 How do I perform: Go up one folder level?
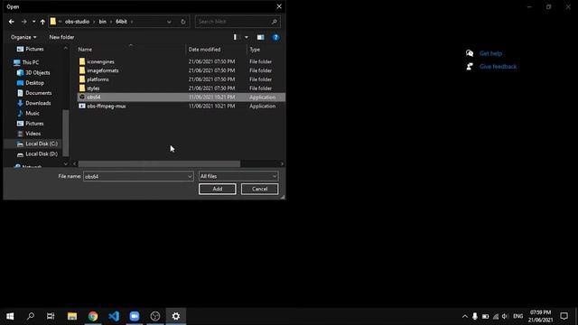[x=42, y=22]
